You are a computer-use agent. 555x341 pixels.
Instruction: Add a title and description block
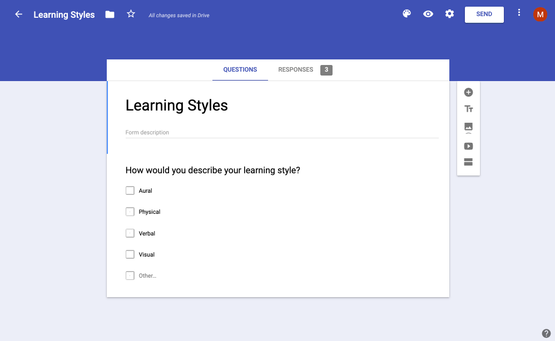point(468,109)
